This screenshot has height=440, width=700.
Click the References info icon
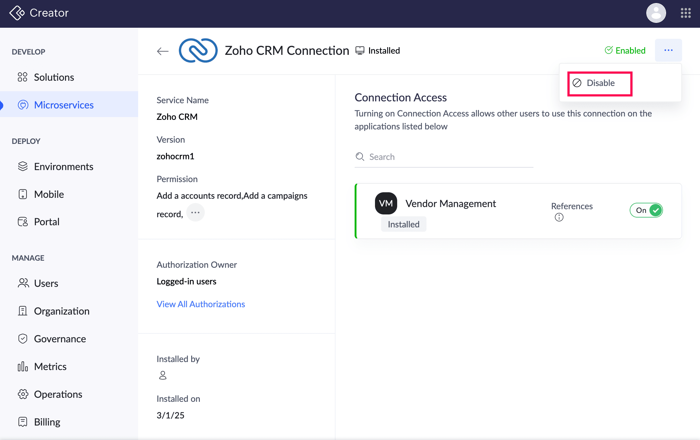point(559,217)
